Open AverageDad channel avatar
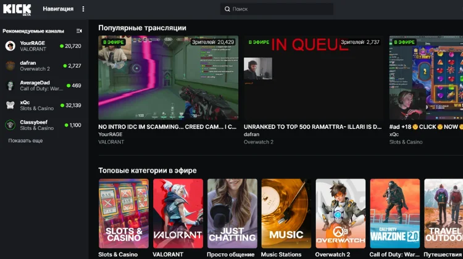 pos(10,86)
